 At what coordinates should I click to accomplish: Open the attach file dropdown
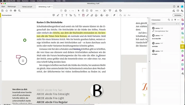(102, 15)
